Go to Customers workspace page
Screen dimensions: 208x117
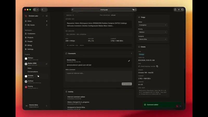[x=36, y=34]
